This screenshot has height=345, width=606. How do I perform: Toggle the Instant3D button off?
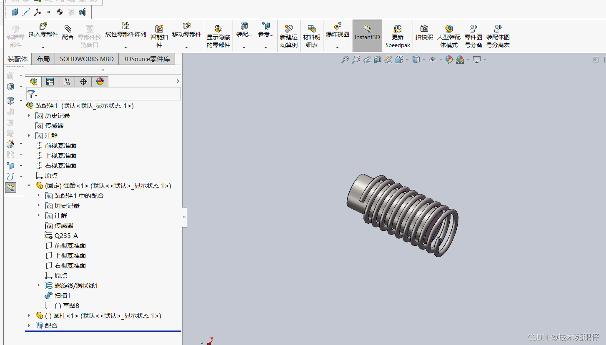[367, 36]
